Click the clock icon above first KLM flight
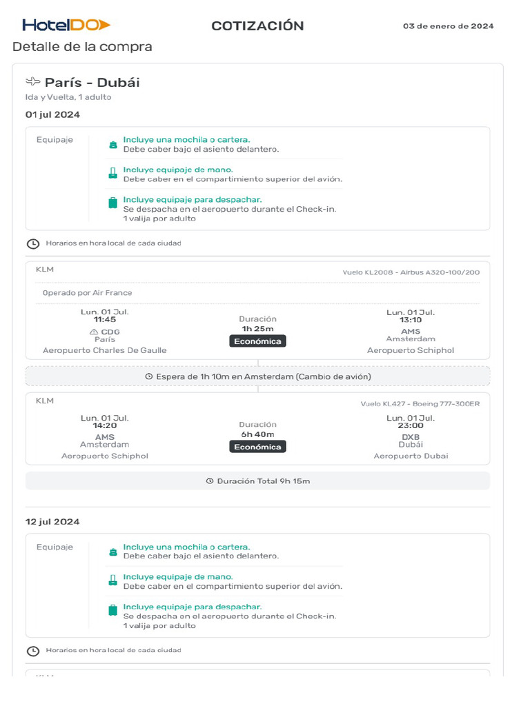The height and width of the screenshot is (706, 530). [x=32, y=243]
